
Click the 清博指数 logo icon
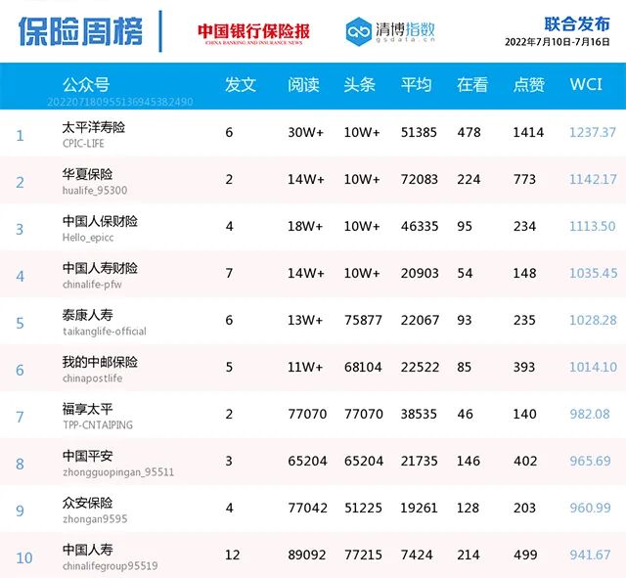[x=359, y=31]
